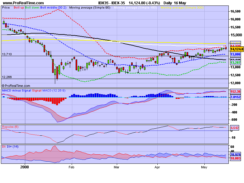Click the 16,500 price axis label
Viewport: 244px width, 183px height.
[x=235, y=11]
